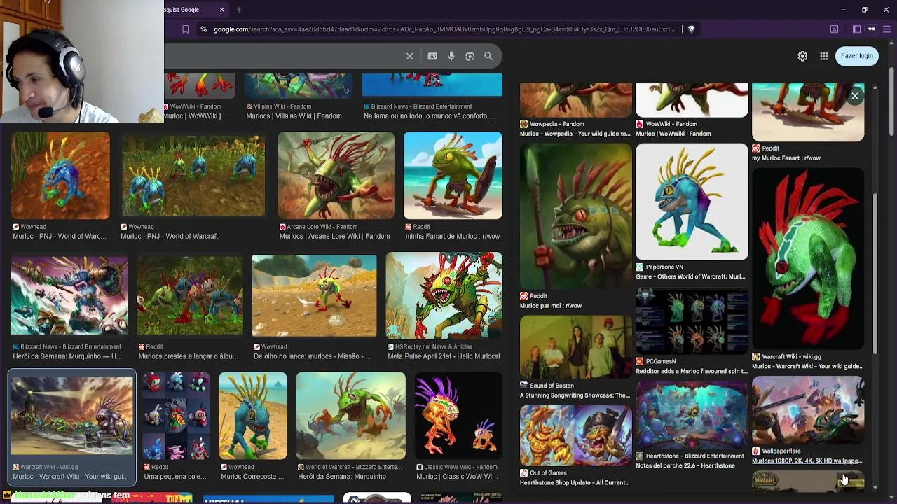Start a voice search with the microphone
Screen dimensions: 897x504
pyautogui.click(x=451, y=56)
